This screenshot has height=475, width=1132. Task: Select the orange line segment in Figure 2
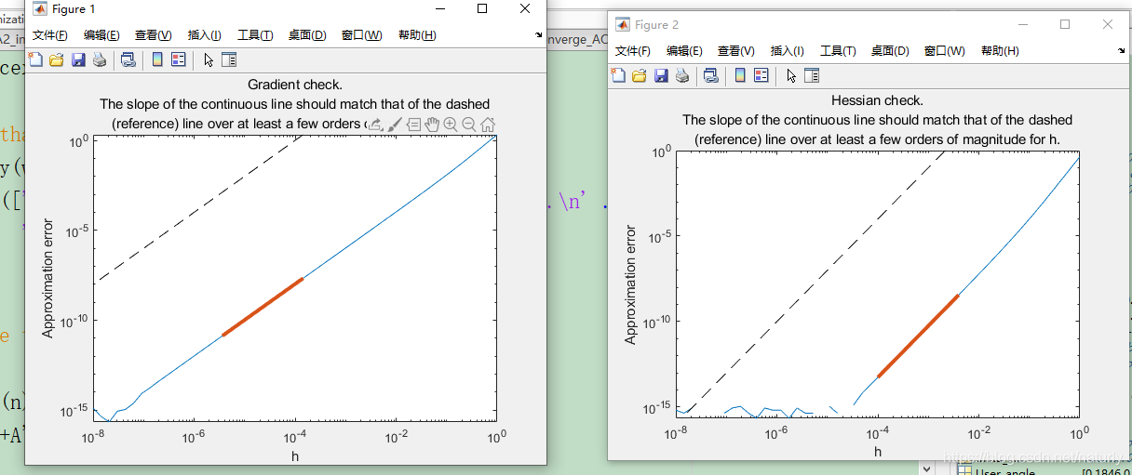pyautogui.click(x=918, y=336)
